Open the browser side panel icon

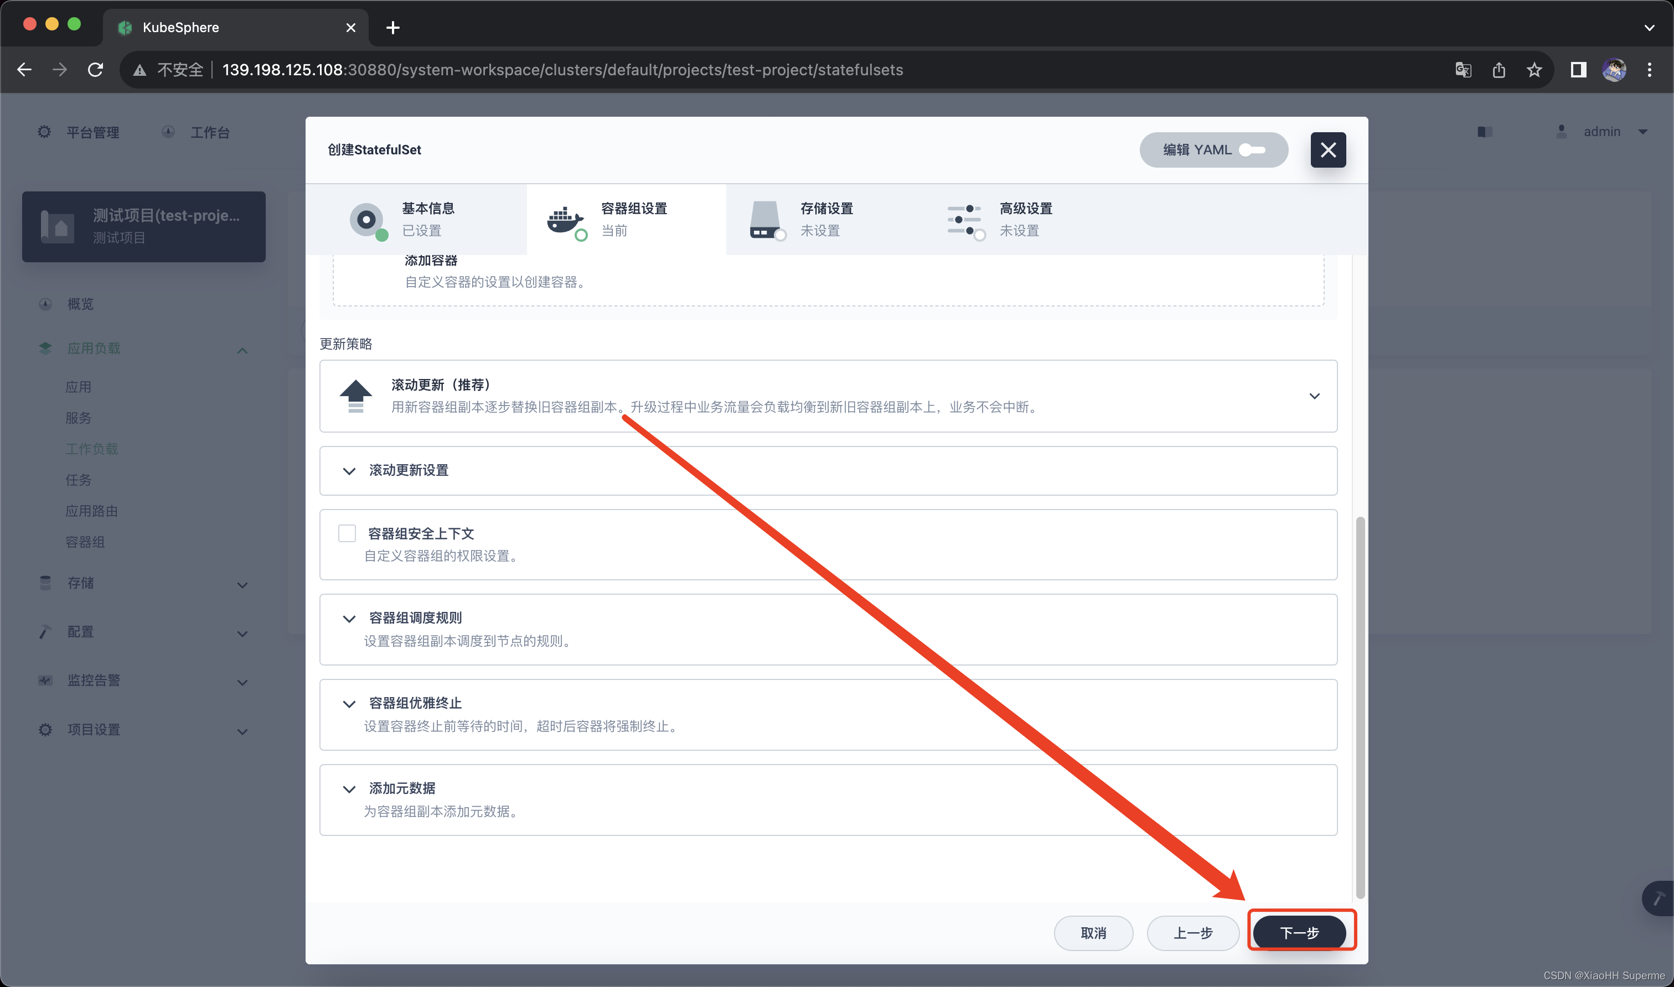1578,70
